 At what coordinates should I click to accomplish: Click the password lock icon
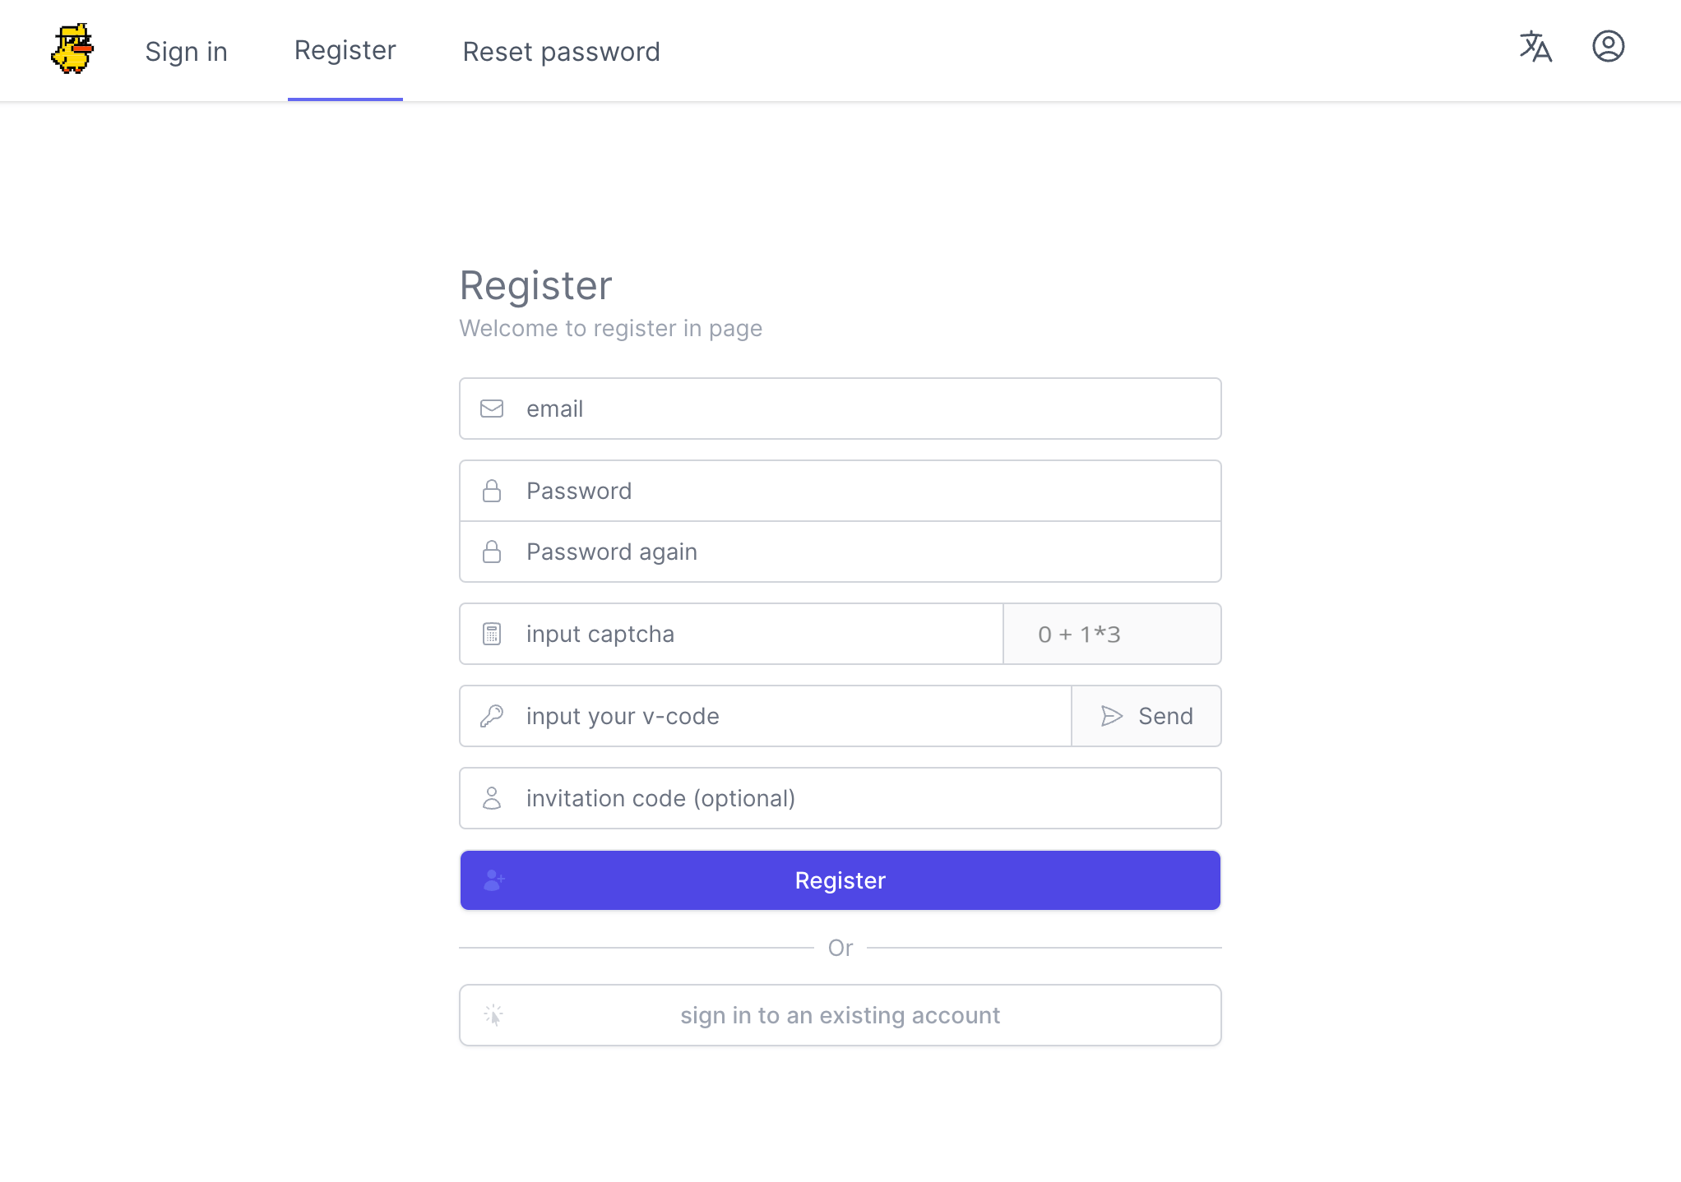coord(491,490)
